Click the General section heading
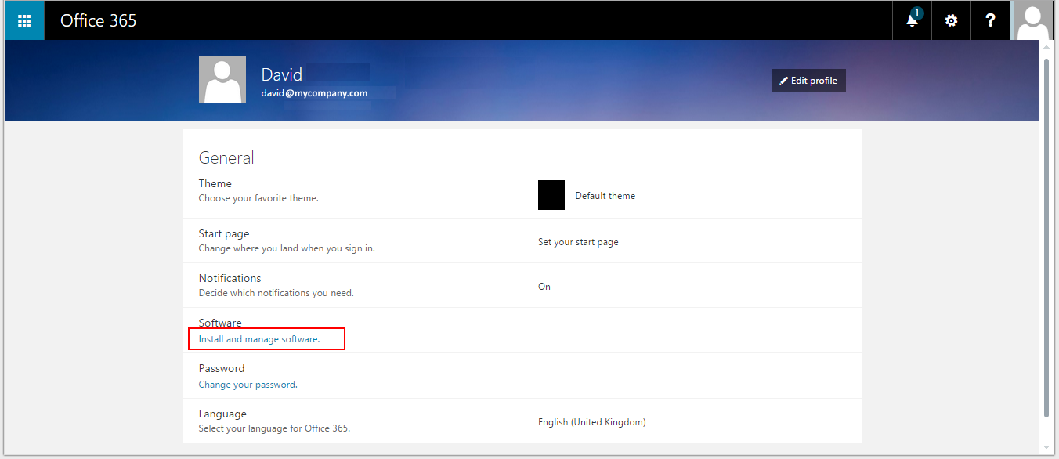This screenshot has width=1059, height=459. coord(226,157)
